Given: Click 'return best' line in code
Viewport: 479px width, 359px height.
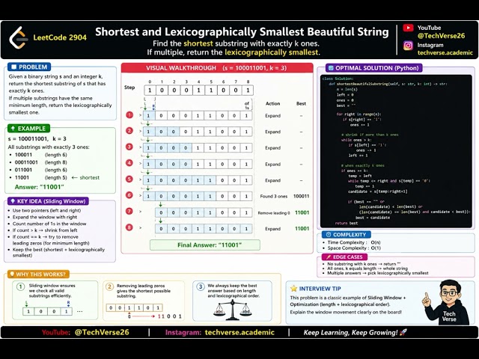Looking at the screenshot, I should pos(346,223).
